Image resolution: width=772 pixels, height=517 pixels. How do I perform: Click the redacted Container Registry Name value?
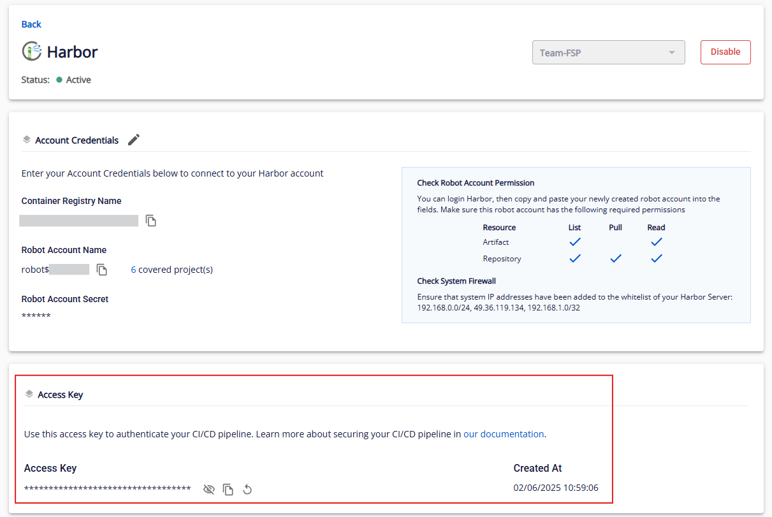pyautogui.click(x=79, y=221)
